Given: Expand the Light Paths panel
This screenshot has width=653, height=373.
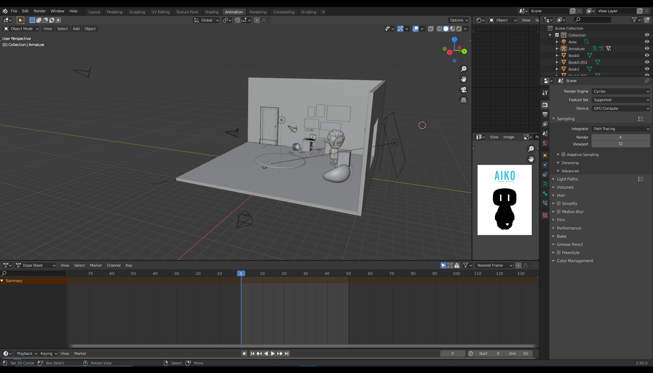Looking at the screenshot, I should [567, 179].
